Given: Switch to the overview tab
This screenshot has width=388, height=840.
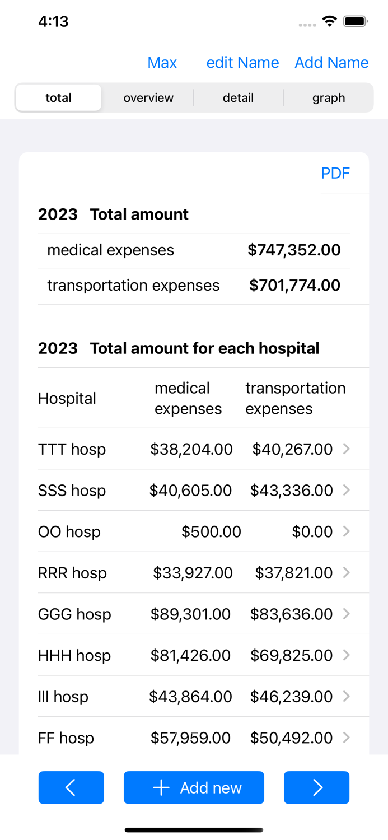Looking at the screenshot, I should pos(148,97).
